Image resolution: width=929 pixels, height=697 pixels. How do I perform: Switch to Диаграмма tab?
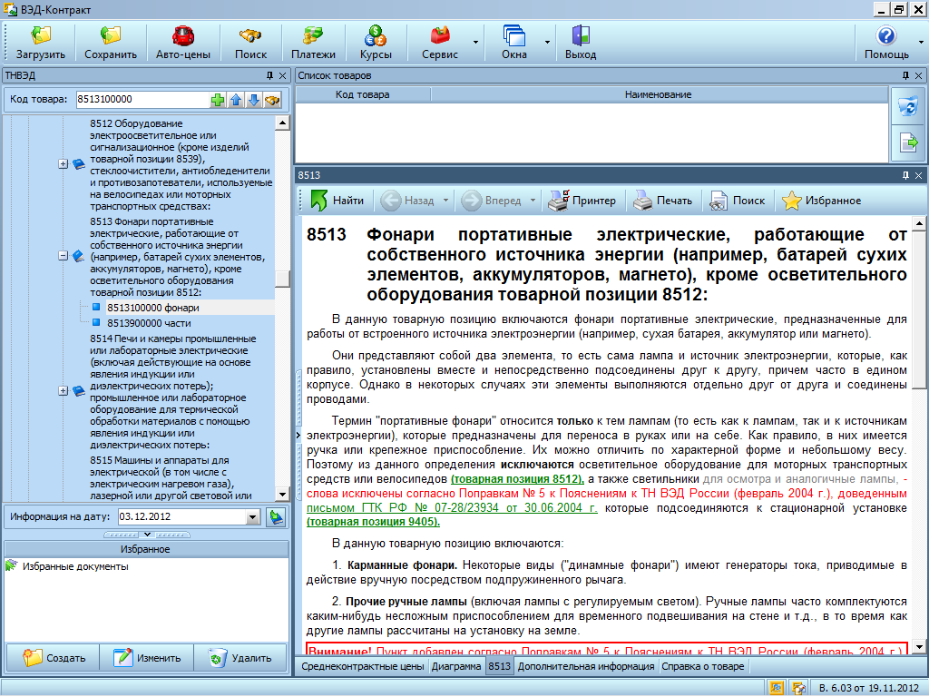point(455,666)
